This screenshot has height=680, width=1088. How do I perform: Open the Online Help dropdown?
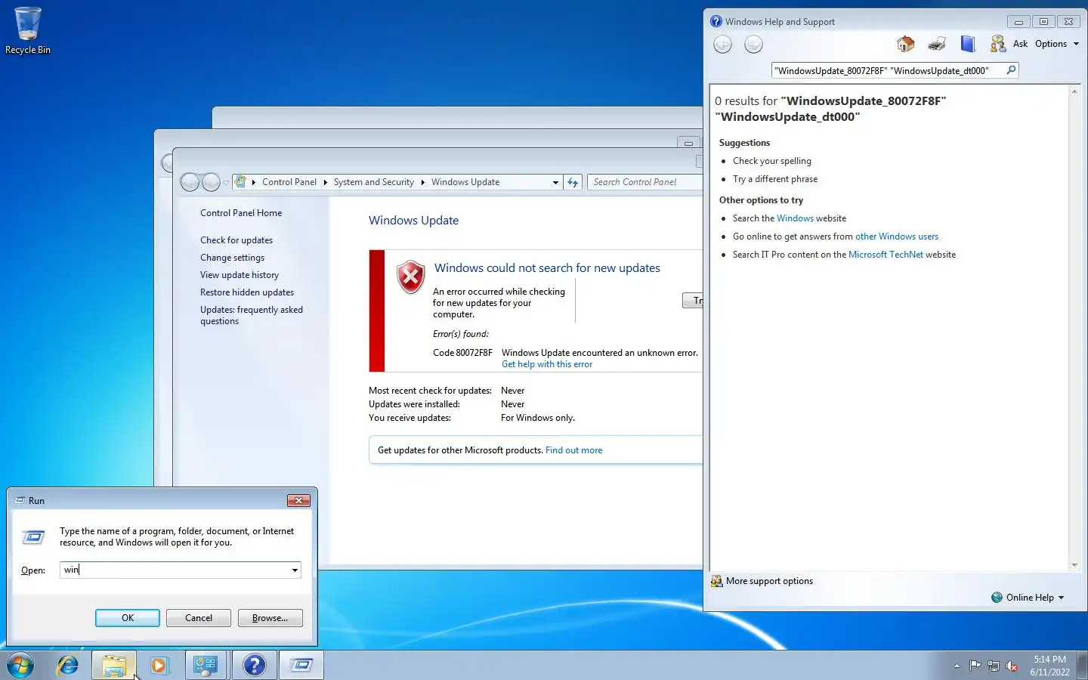(x=1028, y=598)
